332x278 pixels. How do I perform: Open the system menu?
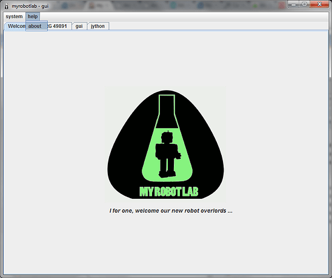[14, 16]
